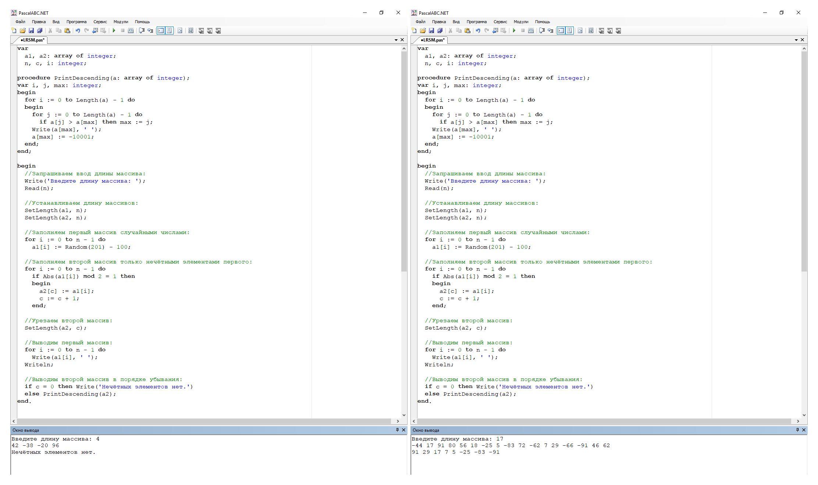Expand the tab list dropdown in right window

[796, 40]
